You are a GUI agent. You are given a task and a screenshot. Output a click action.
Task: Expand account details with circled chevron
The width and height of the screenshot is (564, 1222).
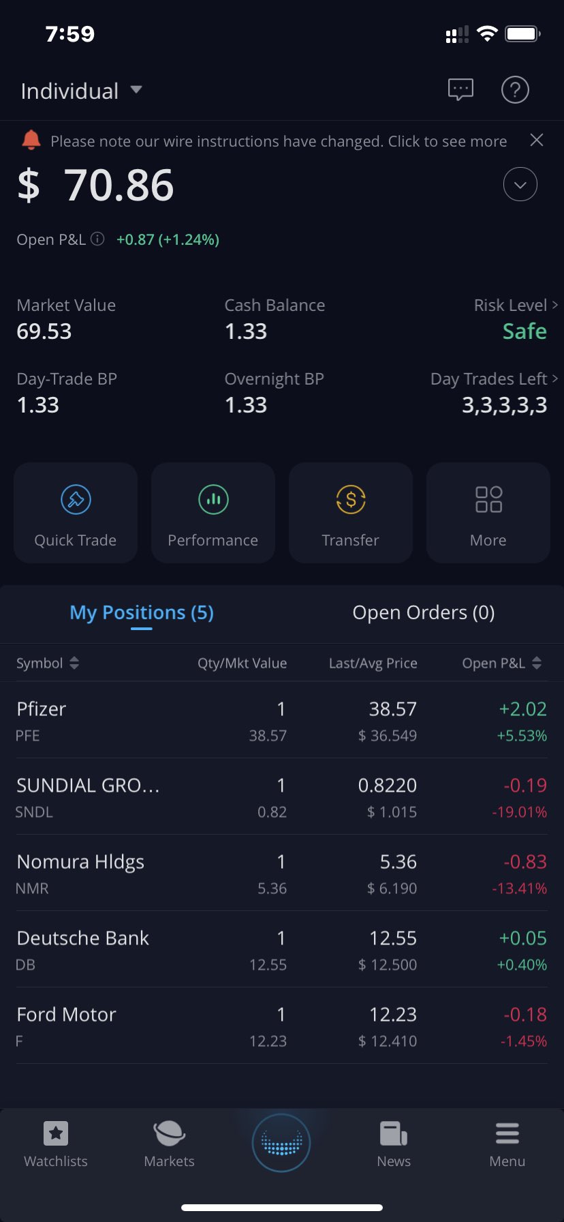tap(520, 185)
